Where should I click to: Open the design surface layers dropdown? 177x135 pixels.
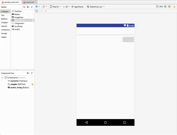pyautogui.click(x=38, y=7)
